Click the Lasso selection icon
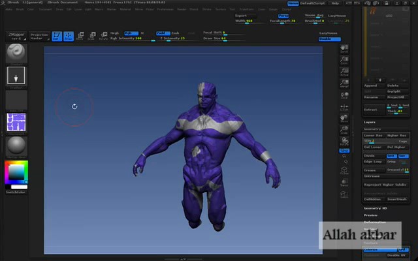This screenshot has width=418, height=261. pos(344,194)
